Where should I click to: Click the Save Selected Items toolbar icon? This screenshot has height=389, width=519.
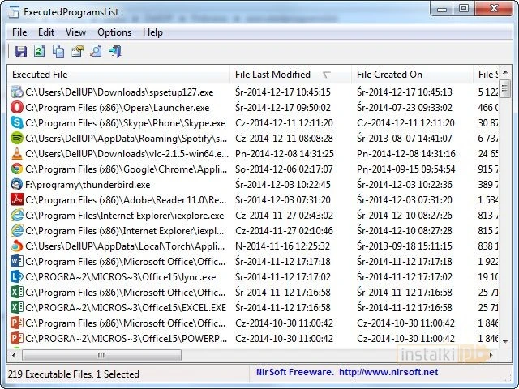pyautogui.click(x=21, y=52)
